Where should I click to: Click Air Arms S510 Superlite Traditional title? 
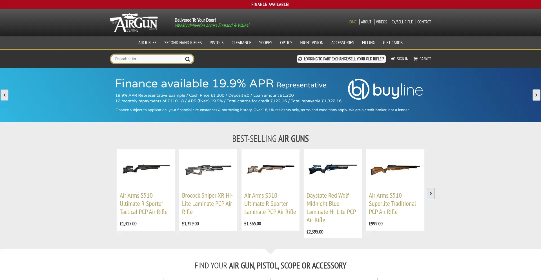(x=393, y=204)
